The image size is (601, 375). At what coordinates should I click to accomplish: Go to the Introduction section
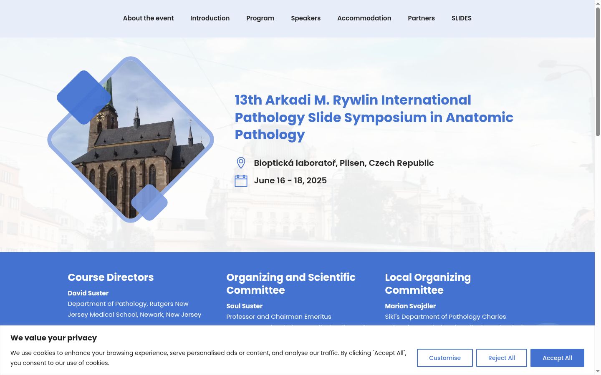[210, 18]
